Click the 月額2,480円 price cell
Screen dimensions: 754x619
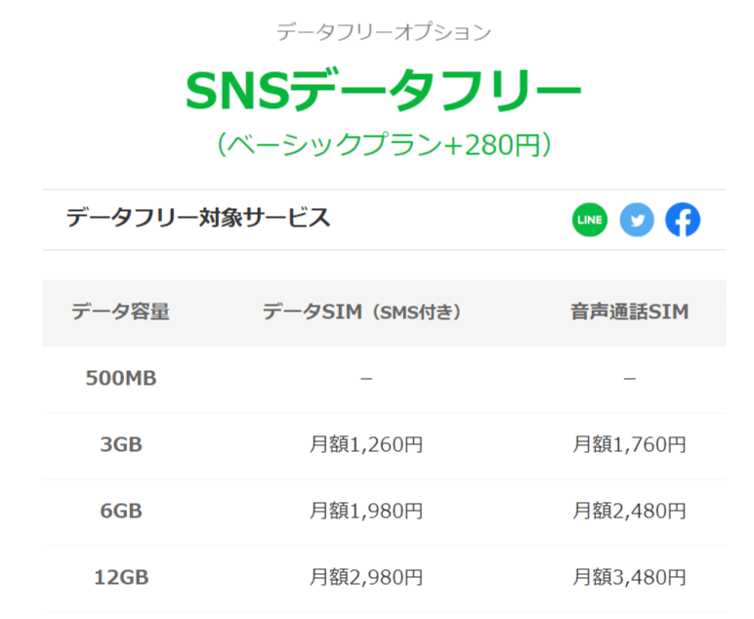[629, 511]
